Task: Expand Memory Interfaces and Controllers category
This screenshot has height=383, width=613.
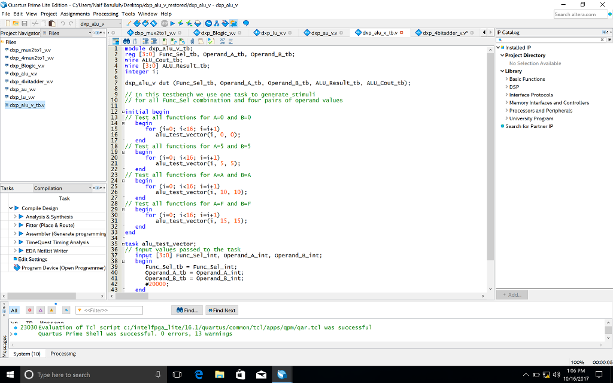Action: tap(506, 103)
